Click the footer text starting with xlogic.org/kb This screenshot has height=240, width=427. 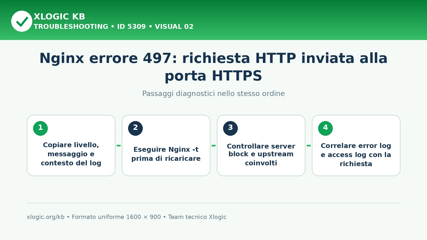point(126,217)
